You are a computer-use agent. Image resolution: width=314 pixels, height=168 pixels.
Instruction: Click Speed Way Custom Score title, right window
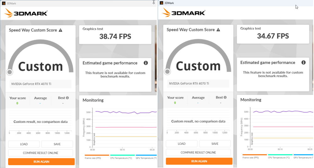tap(191, 30)
